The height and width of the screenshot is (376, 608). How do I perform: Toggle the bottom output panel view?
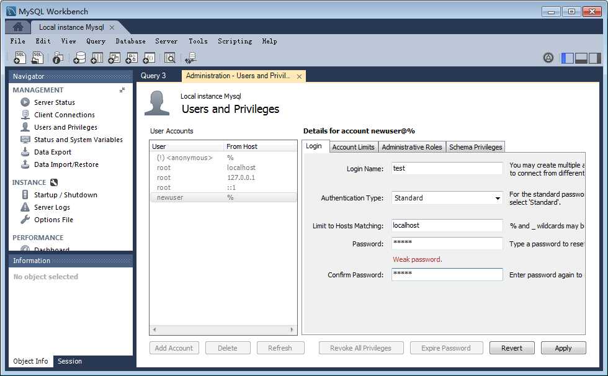pos(581,58)
